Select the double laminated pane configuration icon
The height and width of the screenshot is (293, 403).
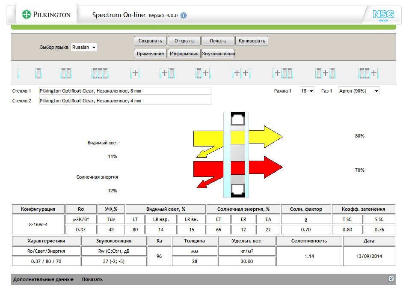(x=65, y=73)
